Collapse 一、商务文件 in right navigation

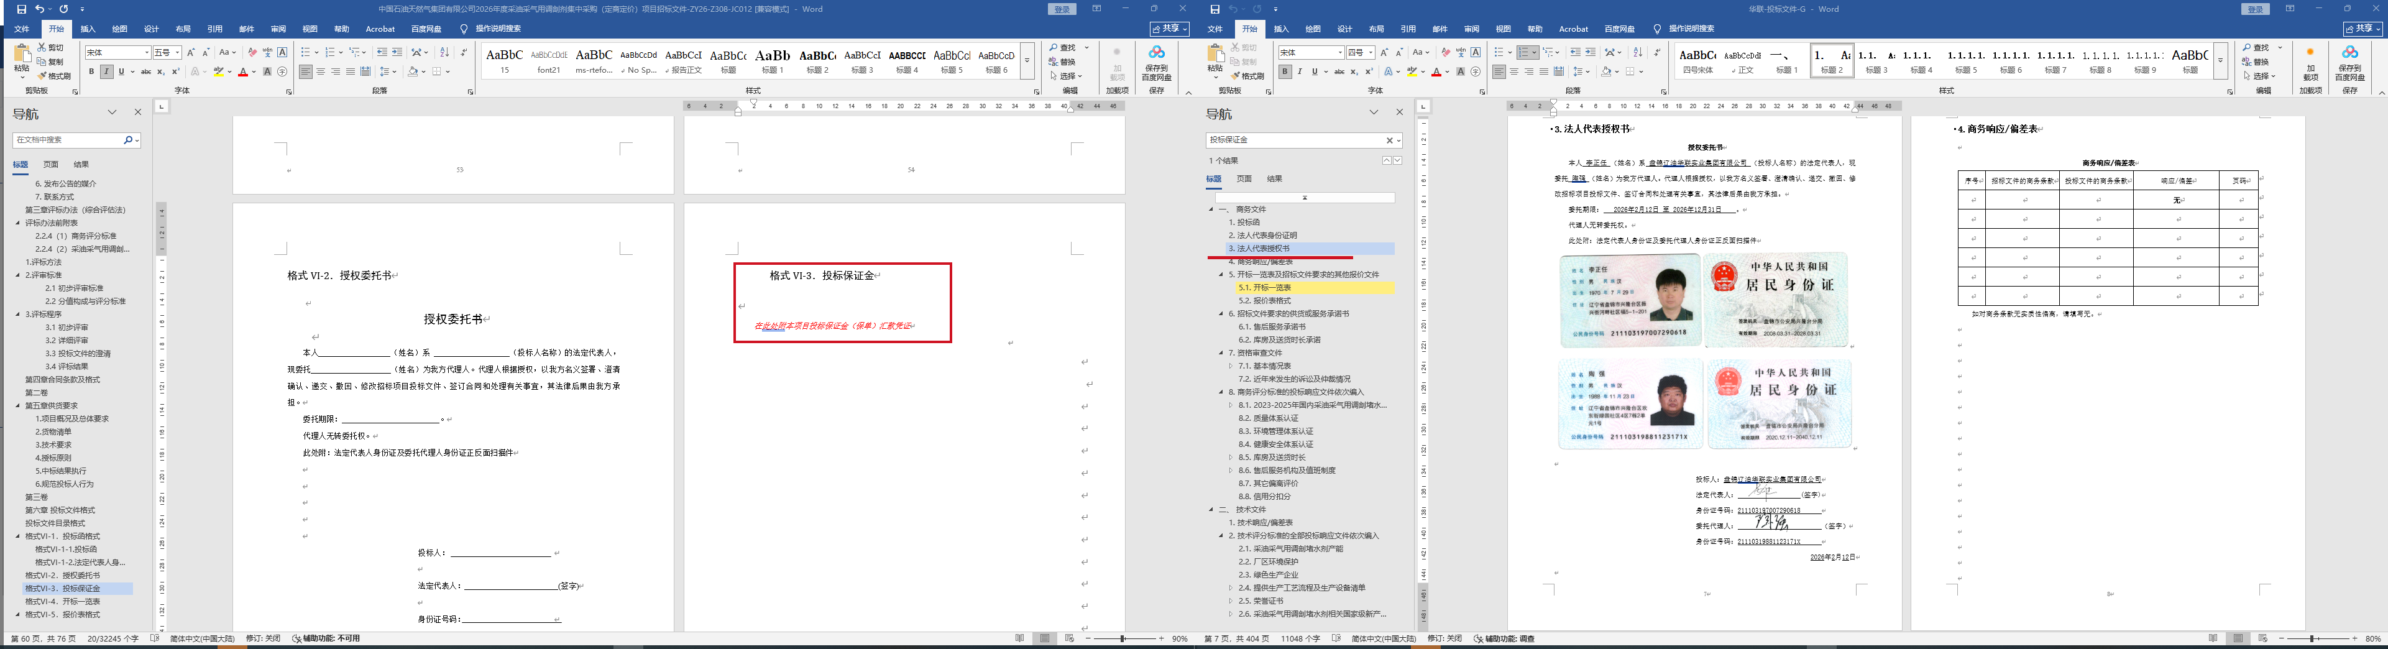coord(1211,209)
